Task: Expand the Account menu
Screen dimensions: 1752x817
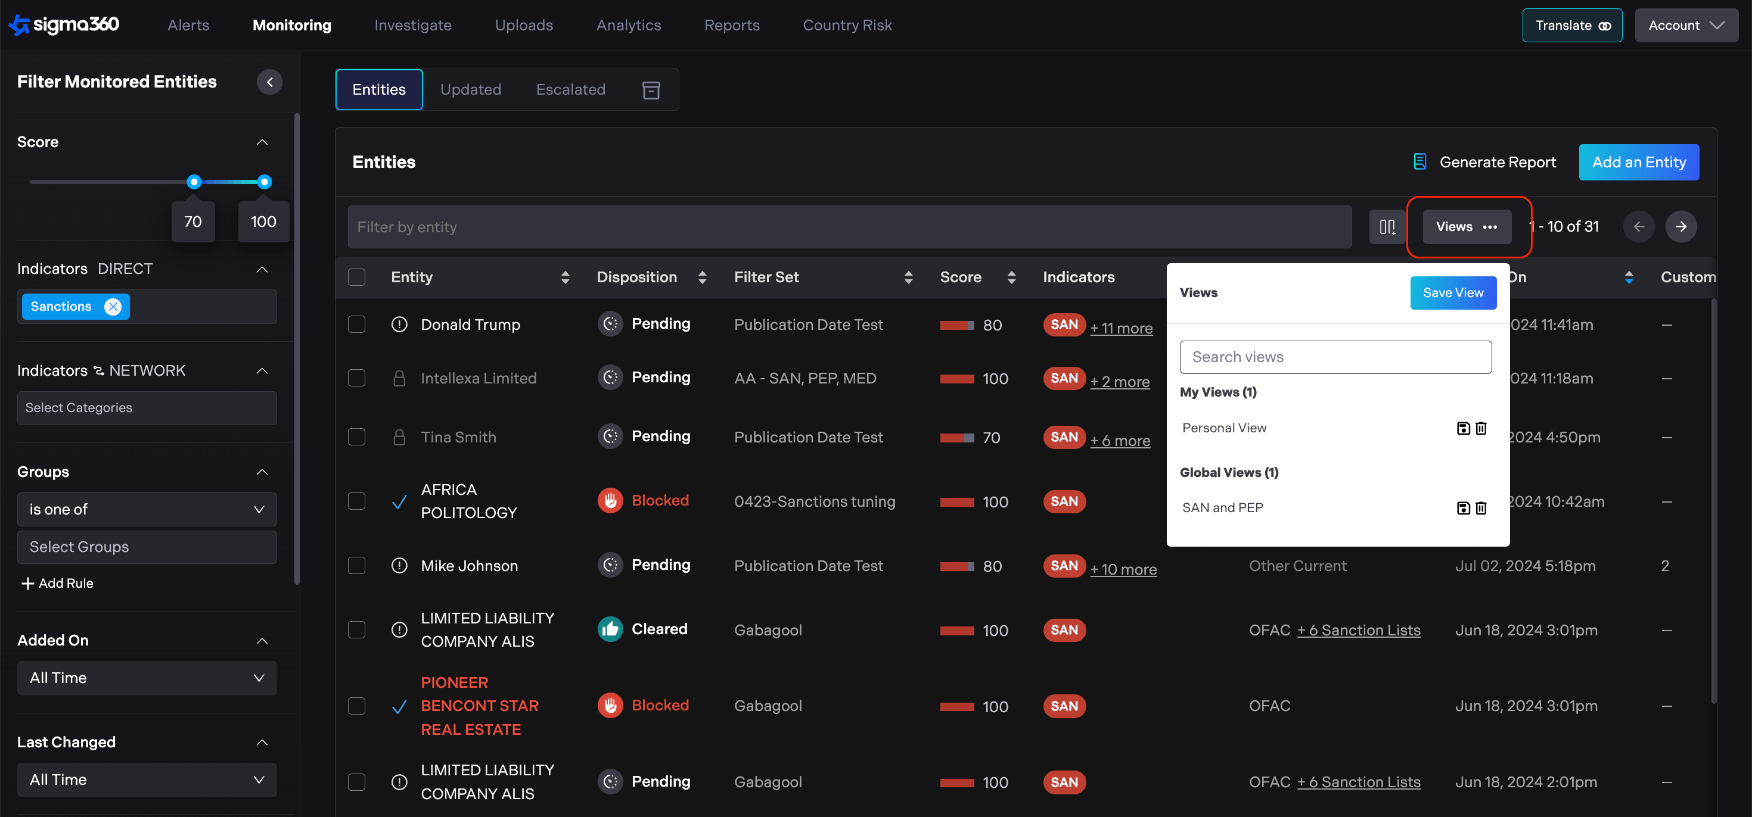Action: (x=1685, y=25)
